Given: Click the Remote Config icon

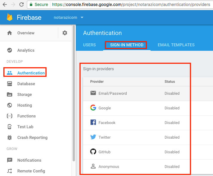Looking at the screenshot, I should click(10, 171).
